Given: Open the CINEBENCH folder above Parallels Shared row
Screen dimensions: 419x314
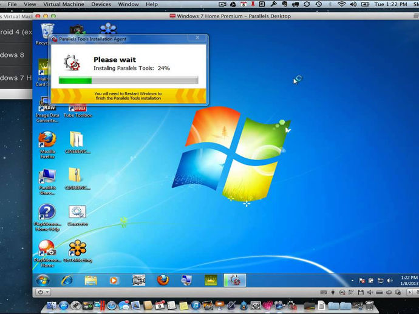Looking at the screenshot, I should [x=77, y=142].
